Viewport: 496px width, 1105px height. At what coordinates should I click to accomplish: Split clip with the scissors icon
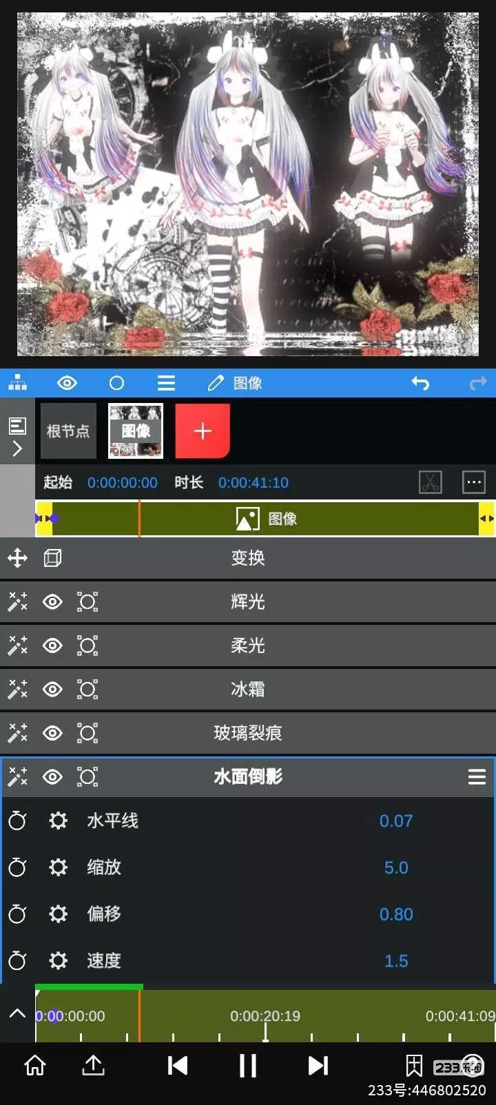(x=431, y=482)
